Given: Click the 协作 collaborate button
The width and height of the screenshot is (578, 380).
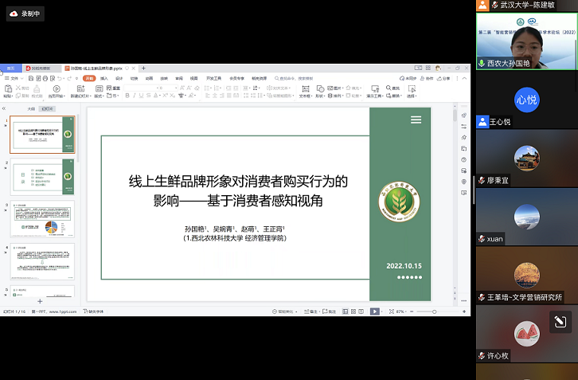Looking at the screenshot, I should click(x=428, y=78).
